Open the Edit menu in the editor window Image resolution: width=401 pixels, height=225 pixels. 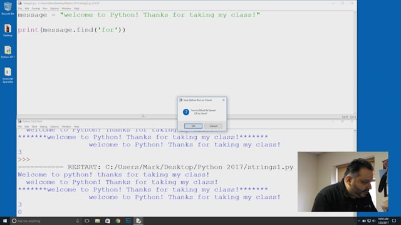click(x=27, y=8)
